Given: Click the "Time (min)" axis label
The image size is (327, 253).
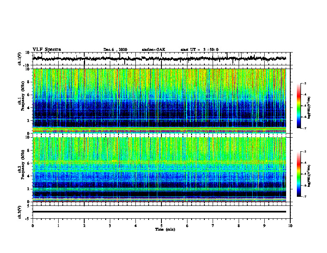Looking at the screenshot, I should tap(165, 229).
